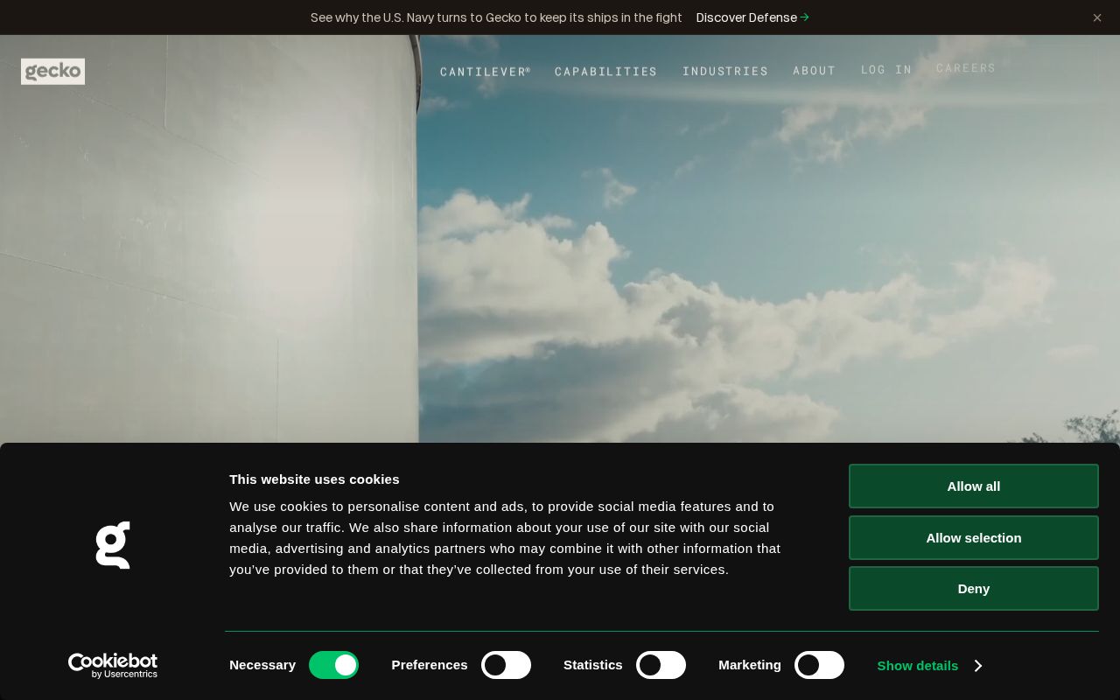Open Cookiebot by Usercentrics logo link
The image size is (1120, 700).
113,666
